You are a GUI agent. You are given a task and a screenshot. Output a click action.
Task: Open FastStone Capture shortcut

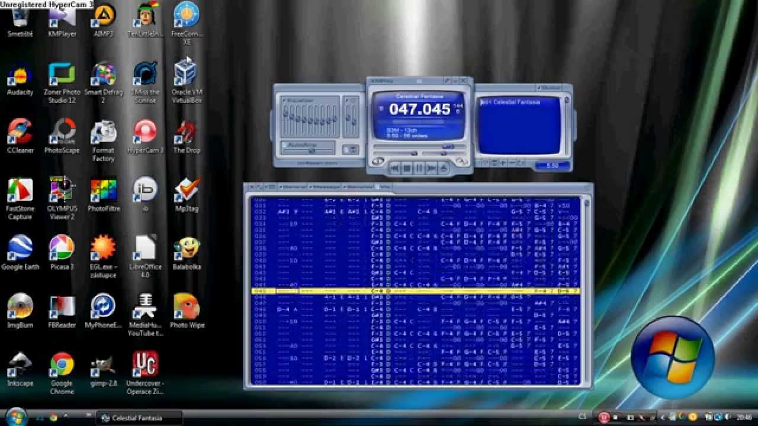[x=20, y=199]
